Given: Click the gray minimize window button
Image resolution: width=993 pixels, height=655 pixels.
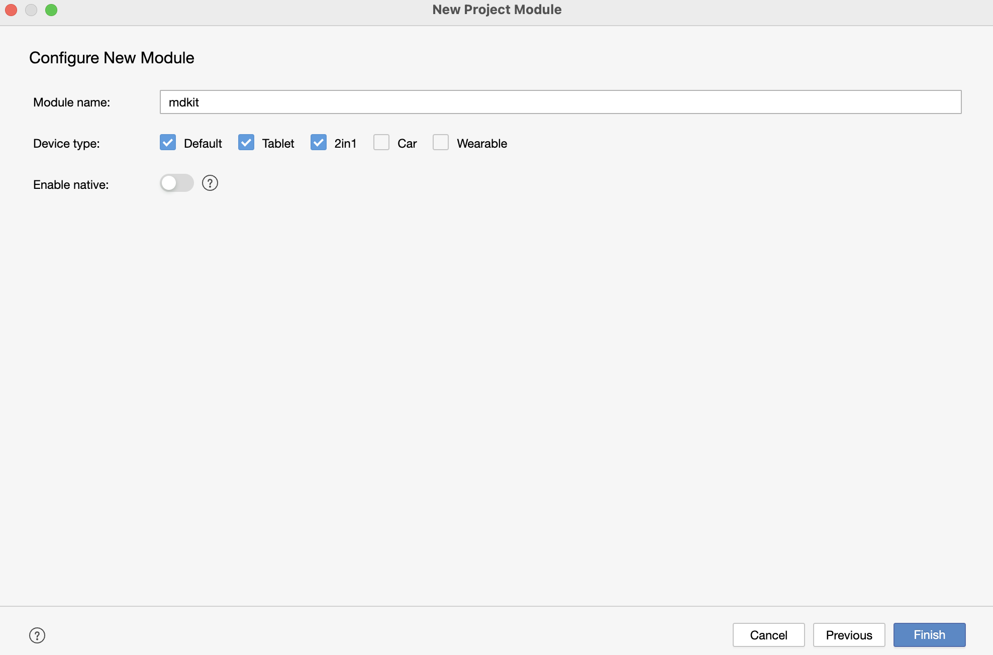Looking at the screenshot, I should pos(31,10).
